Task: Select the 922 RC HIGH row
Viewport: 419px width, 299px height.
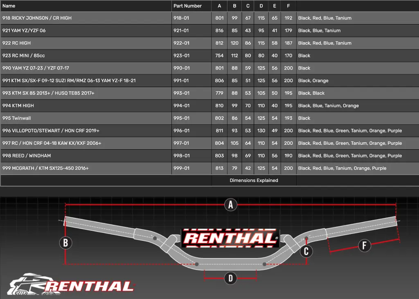Action: coord(209,43)
